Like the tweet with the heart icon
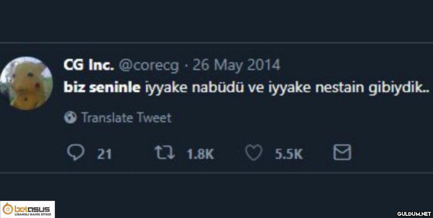 [x=254, y=153]
